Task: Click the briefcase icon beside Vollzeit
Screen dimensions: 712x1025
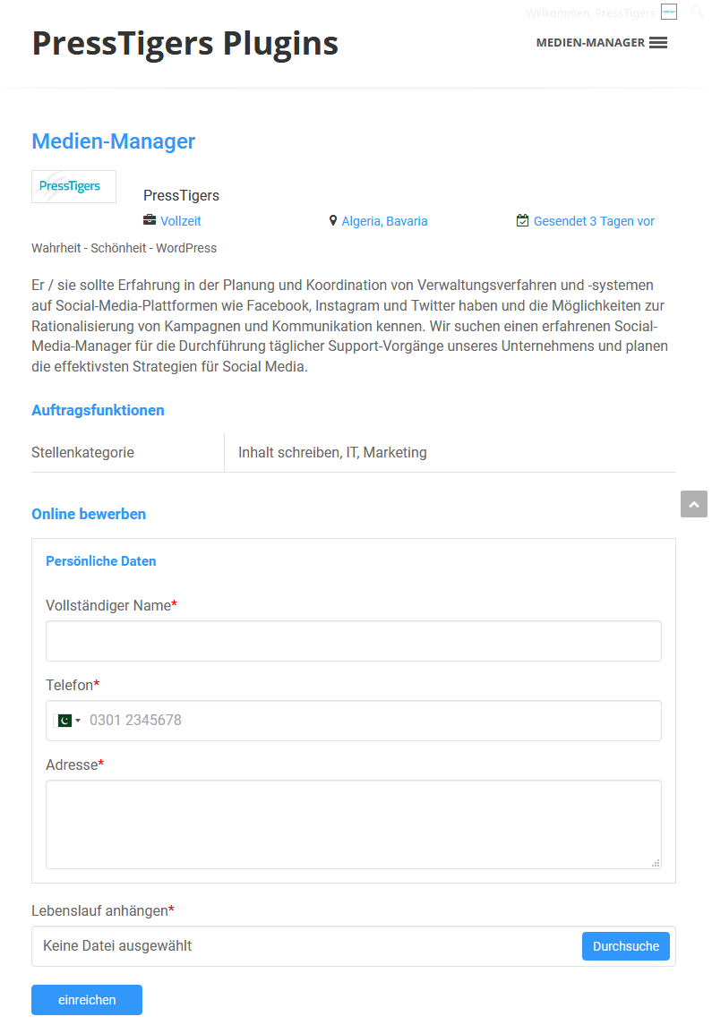Action: click(150, 220)
